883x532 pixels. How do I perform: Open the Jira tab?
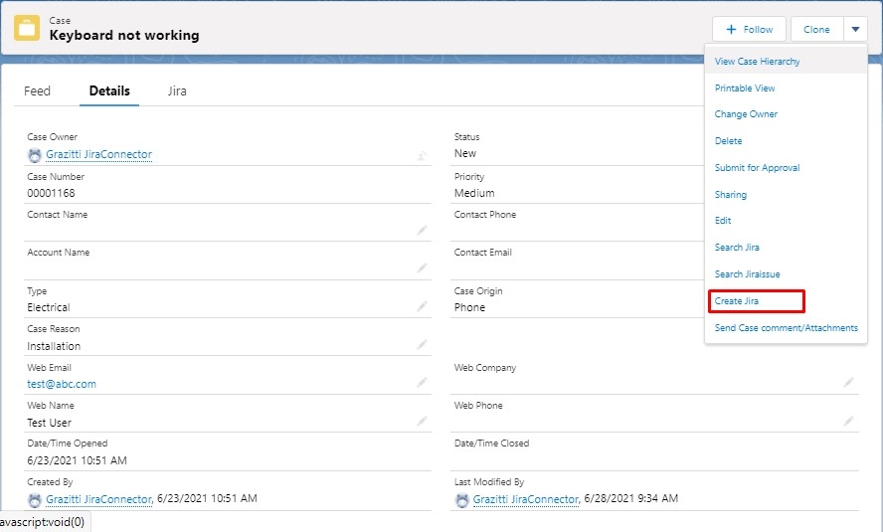[177, 91]
